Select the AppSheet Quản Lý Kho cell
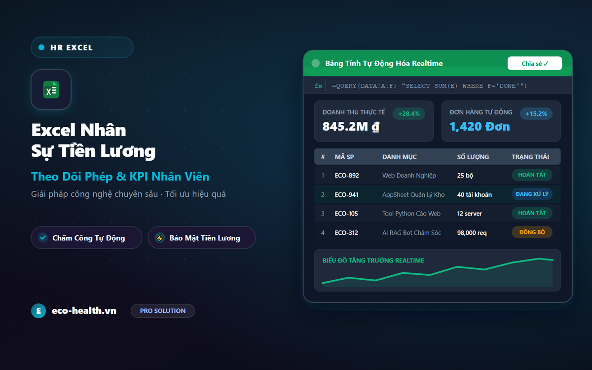 [x=413, y=194]
